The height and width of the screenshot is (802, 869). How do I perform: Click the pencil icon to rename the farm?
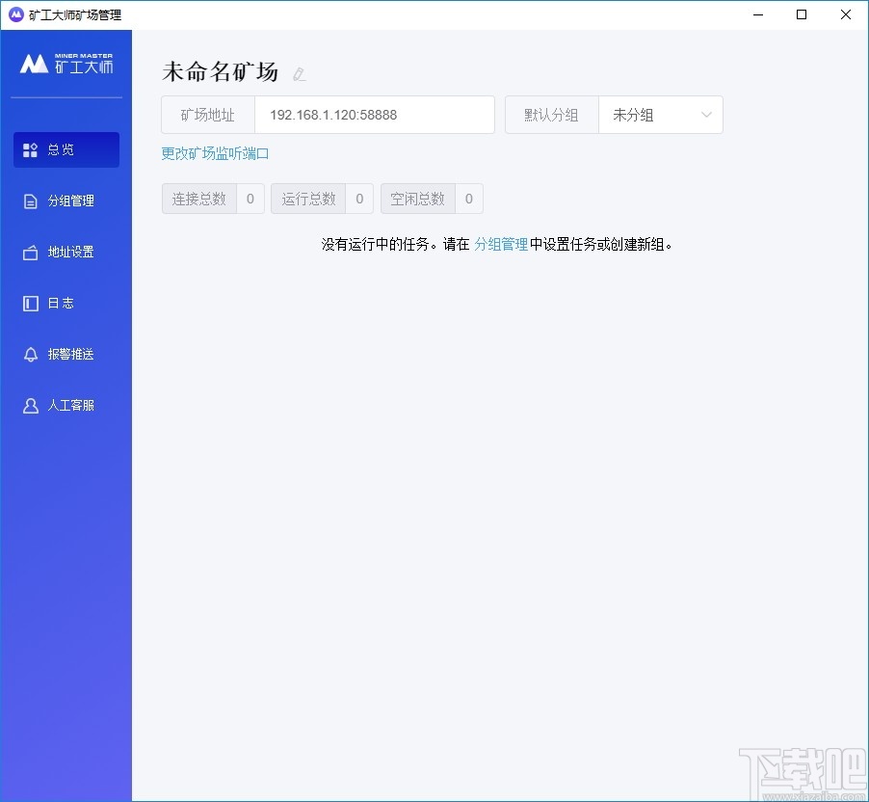[x=299, y=73]
